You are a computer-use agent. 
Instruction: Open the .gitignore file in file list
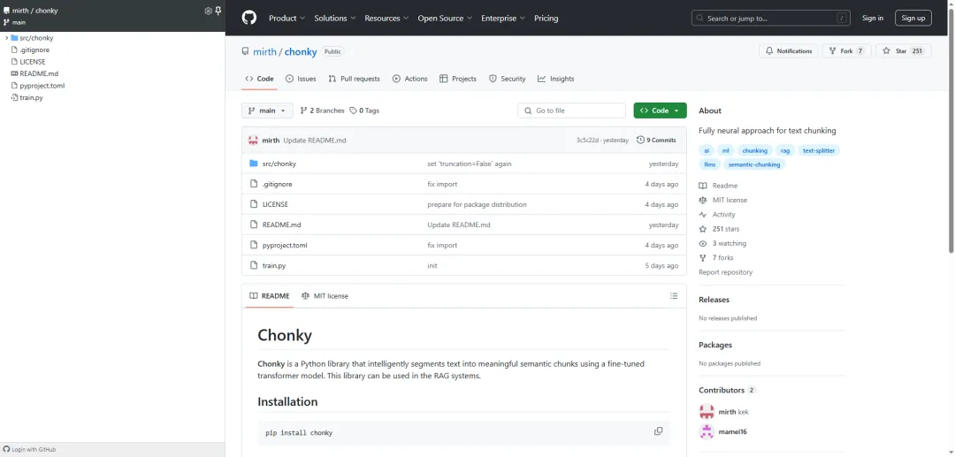click(277, 184)
